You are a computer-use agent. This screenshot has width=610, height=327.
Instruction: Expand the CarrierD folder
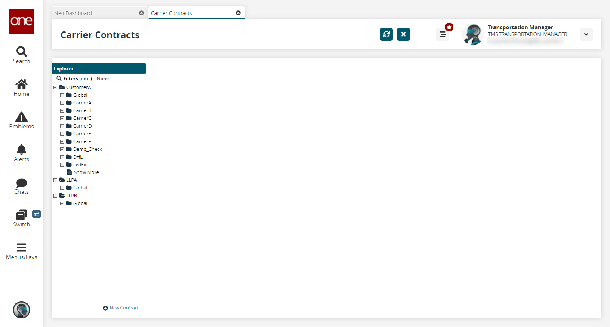(x=62, y=126)
